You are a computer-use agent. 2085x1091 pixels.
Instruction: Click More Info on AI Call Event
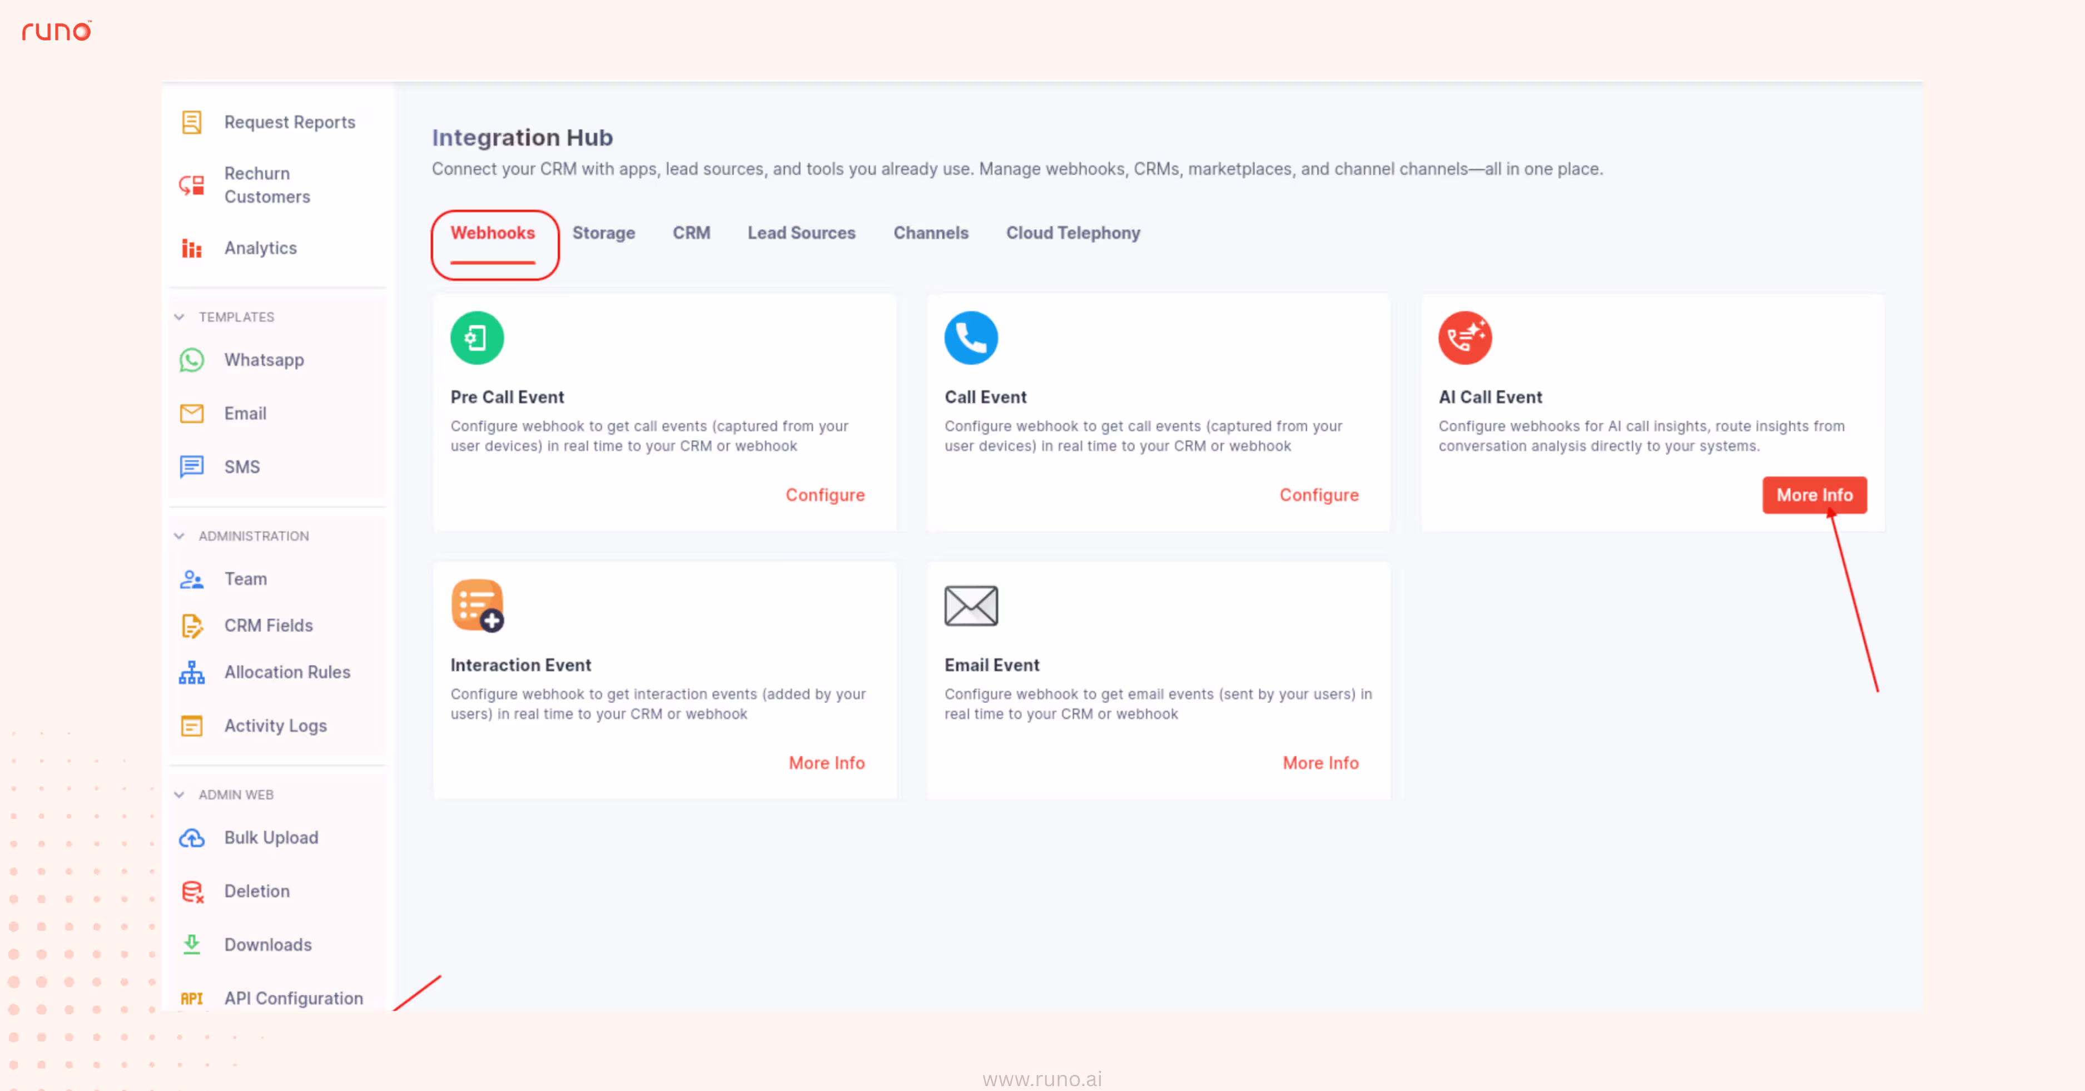1814,494
